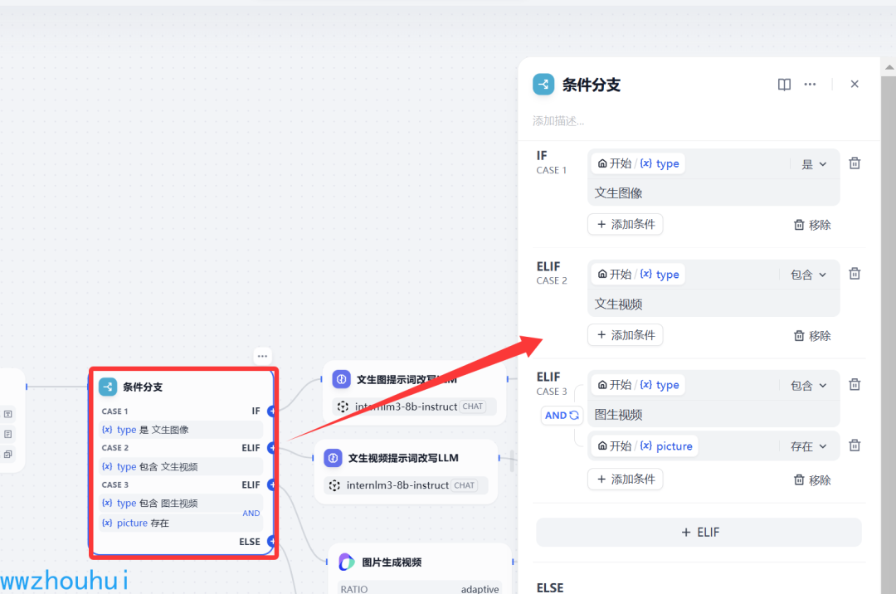Screen dimensions: 896x594
Task: Select the 文生视频提示词改写LLM node icon
Action: [x=334, y=458]
